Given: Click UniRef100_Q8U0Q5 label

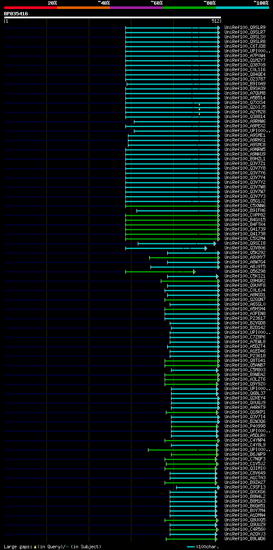Looking at the screenshot, I should tap(245, 520).
